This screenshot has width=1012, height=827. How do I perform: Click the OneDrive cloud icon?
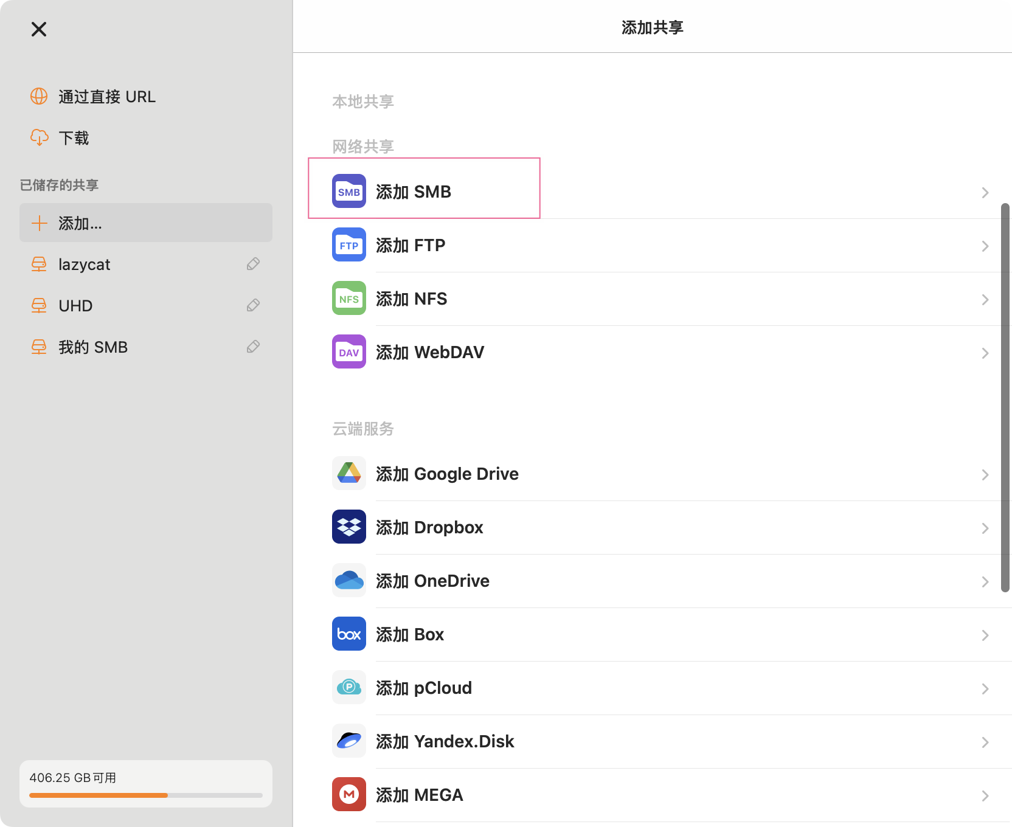[x=348, y=580]
